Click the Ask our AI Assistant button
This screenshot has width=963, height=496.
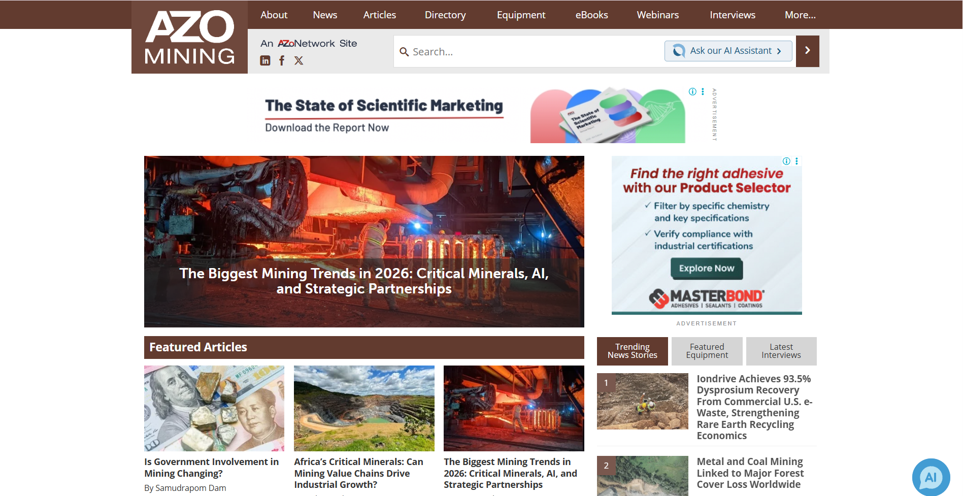click(728, 51)
